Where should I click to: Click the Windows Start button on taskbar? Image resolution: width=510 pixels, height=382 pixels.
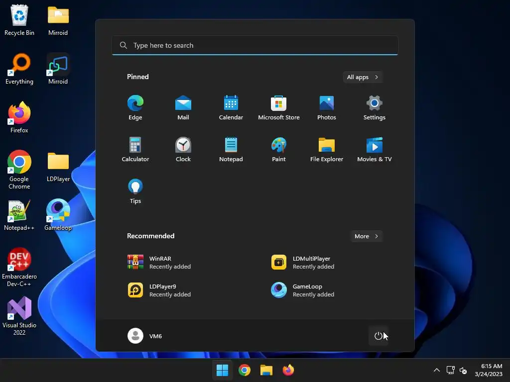click(x=223, y=370)
